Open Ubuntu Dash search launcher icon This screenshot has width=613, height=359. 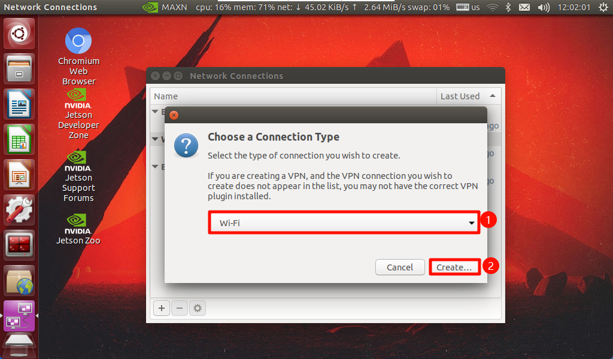19,34
